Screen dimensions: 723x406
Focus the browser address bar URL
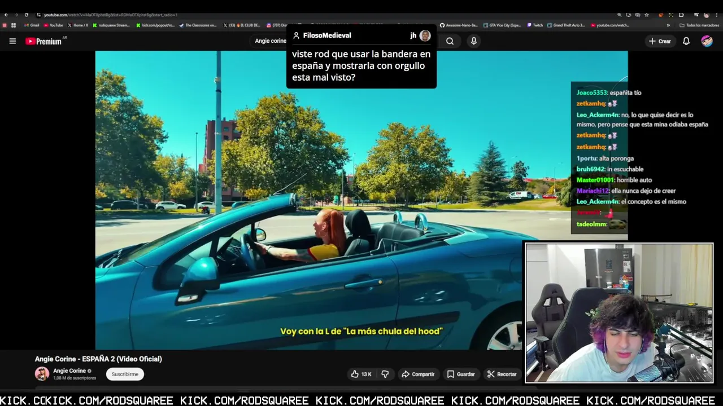tap(111, 15)
